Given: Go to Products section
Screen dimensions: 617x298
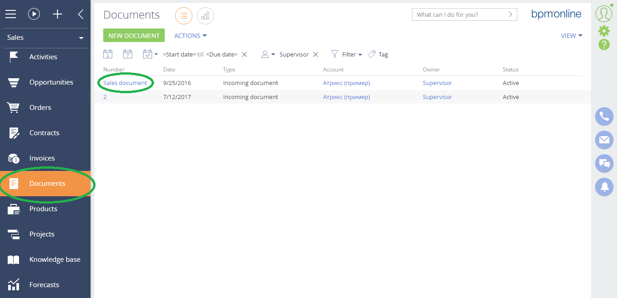Looking at the screenshot, I should click(45, 209).
